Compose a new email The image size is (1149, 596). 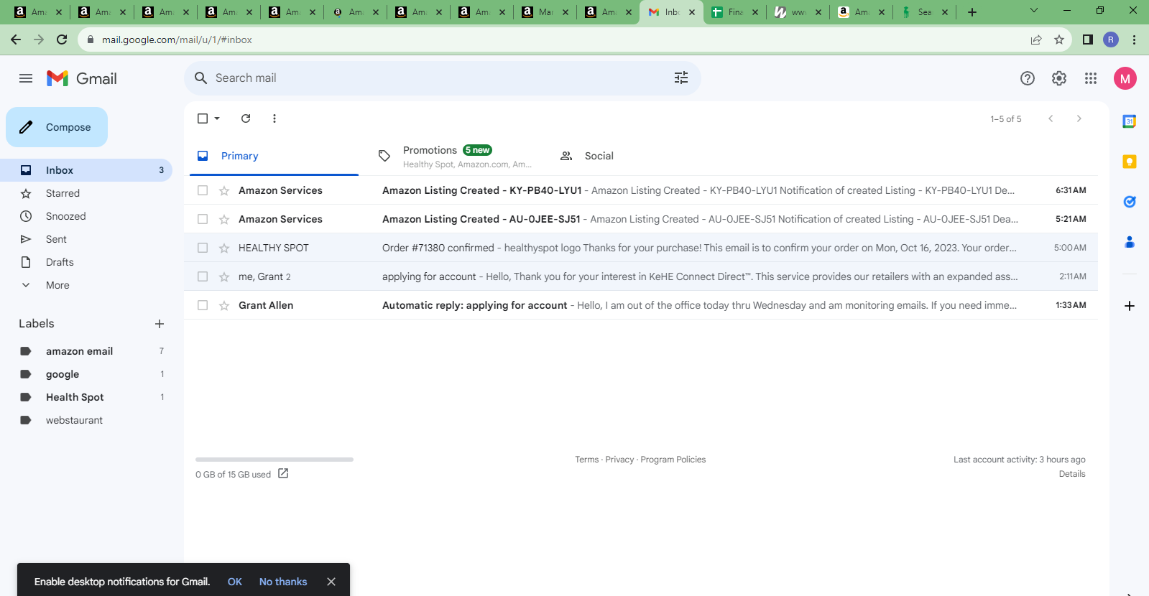57,127
